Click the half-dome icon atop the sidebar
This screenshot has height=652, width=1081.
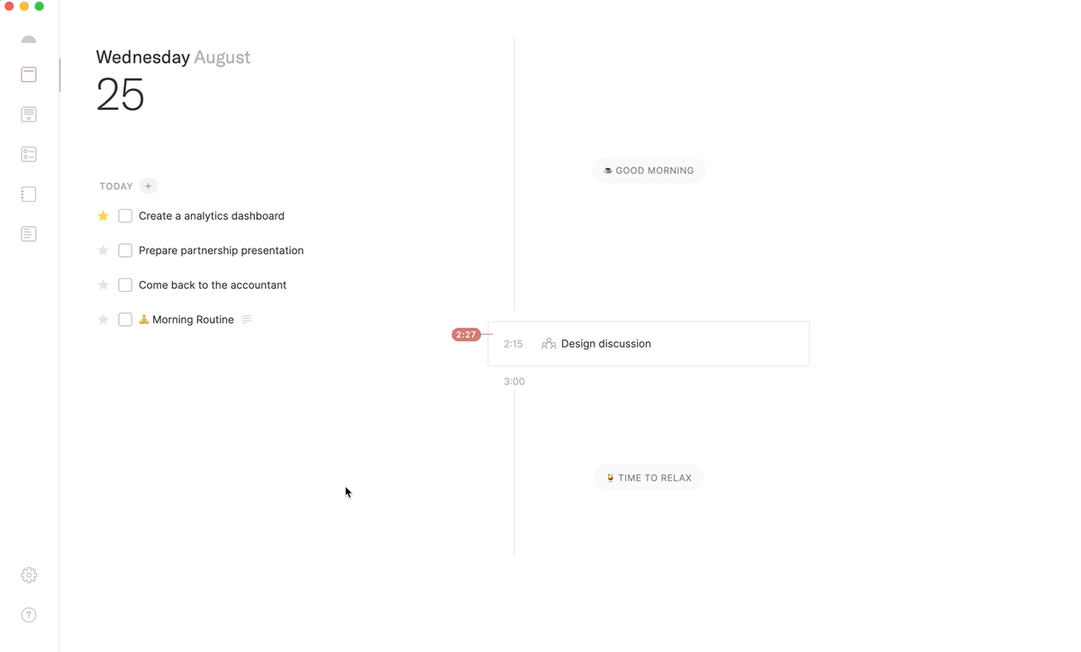tap(29, 40)
